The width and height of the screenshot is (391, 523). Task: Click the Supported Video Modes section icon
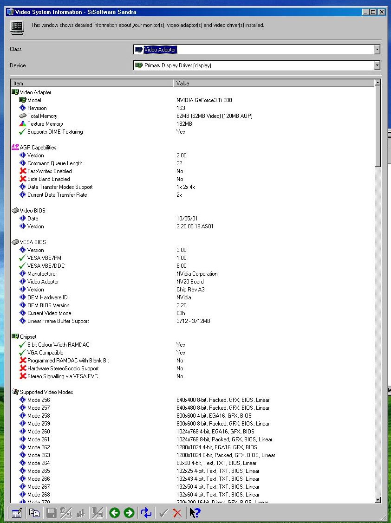point(15,392)
